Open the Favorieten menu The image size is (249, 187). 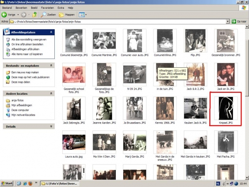[47, 7]
